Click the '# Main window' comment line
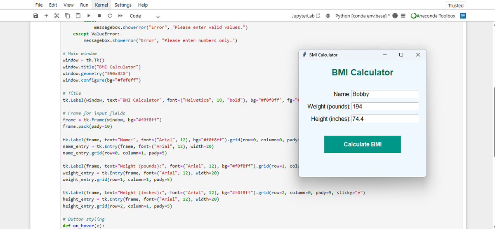Image resolution: width=495 pixels, height=229 pixels. (80, 54)
